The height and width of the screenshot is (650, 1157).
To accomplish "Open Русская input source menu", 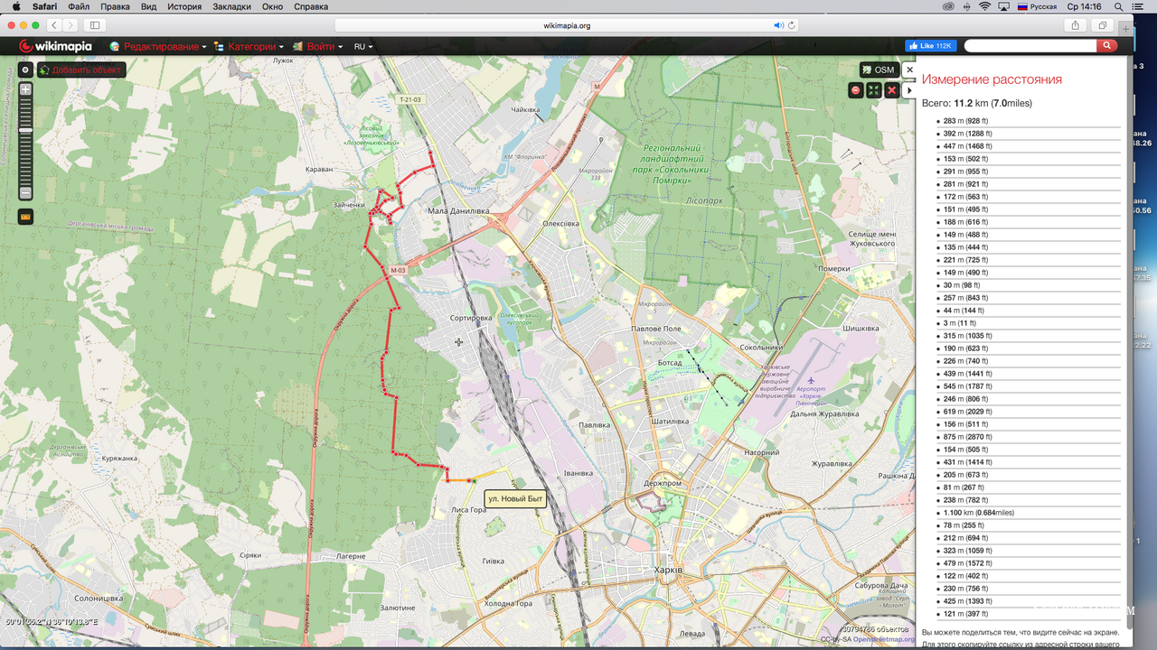I will [x=1037, y=6].
